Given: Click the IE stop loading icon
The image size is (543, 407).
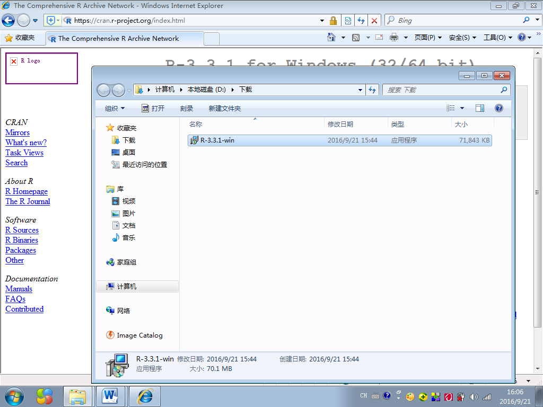Looking at the screenshot, I should coord(374,21).
